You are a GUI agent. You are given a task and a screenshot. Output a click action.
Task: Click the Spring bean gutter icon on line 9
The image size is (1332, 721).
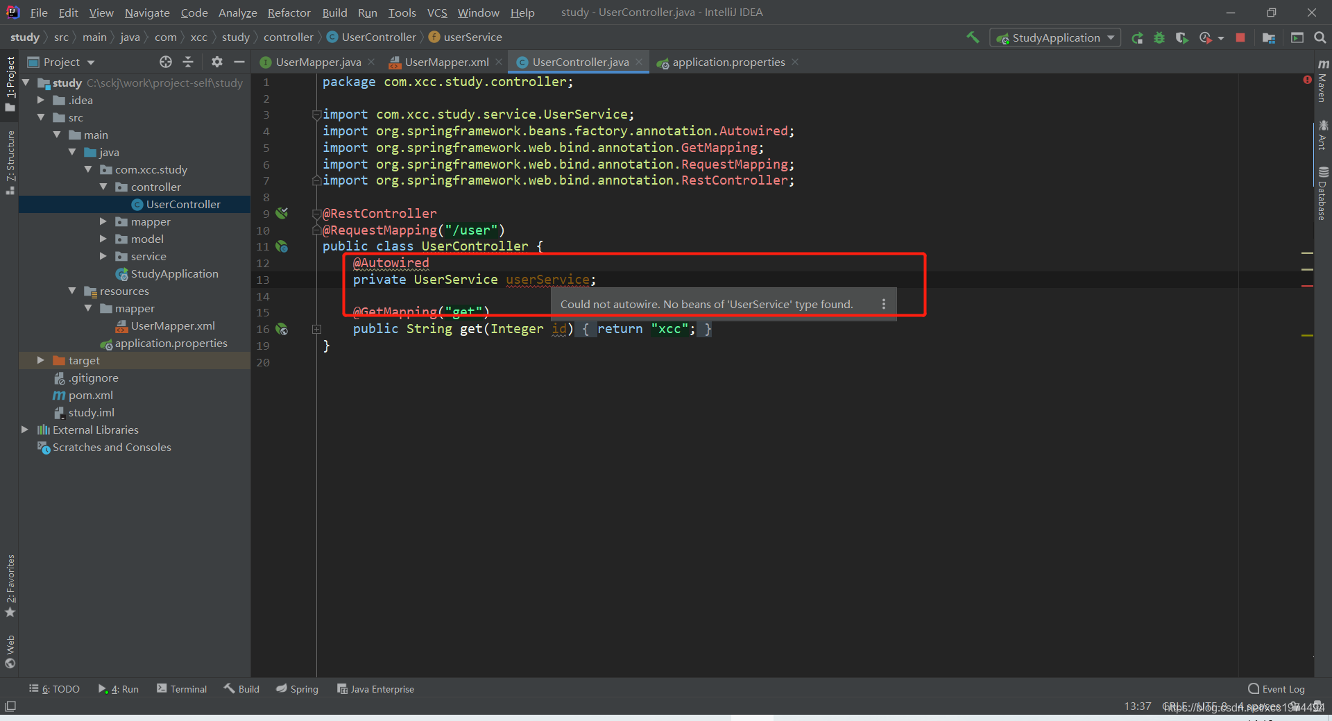click(x=282, y=213)
